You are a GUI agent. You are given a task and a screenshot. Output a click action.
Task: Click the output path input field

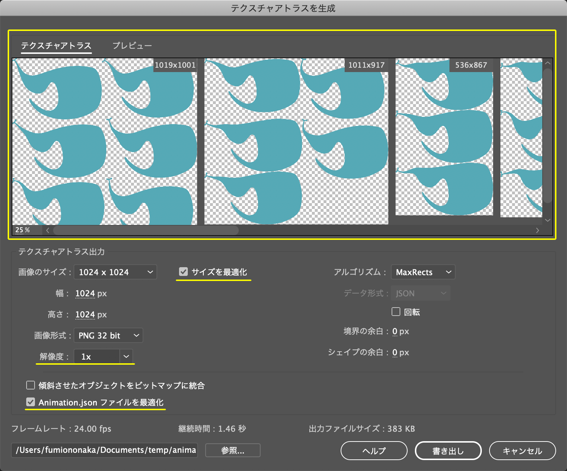coord(104,450)
